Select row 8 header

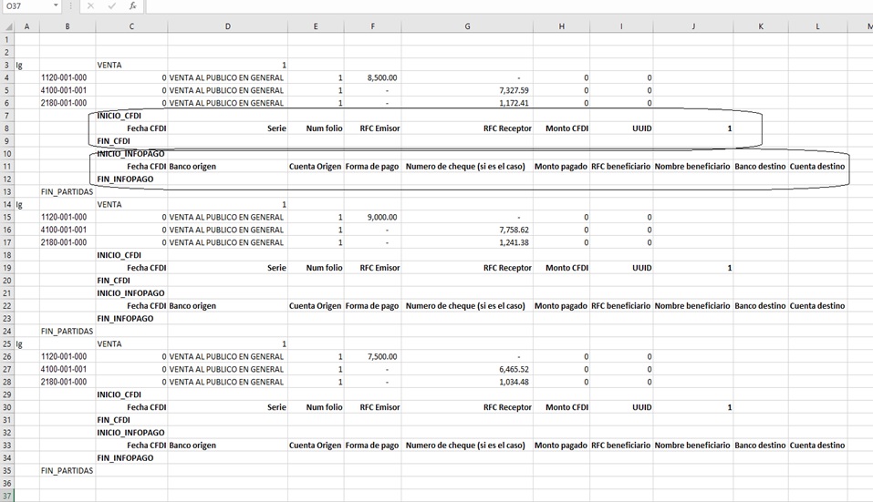tap(7, 128)
